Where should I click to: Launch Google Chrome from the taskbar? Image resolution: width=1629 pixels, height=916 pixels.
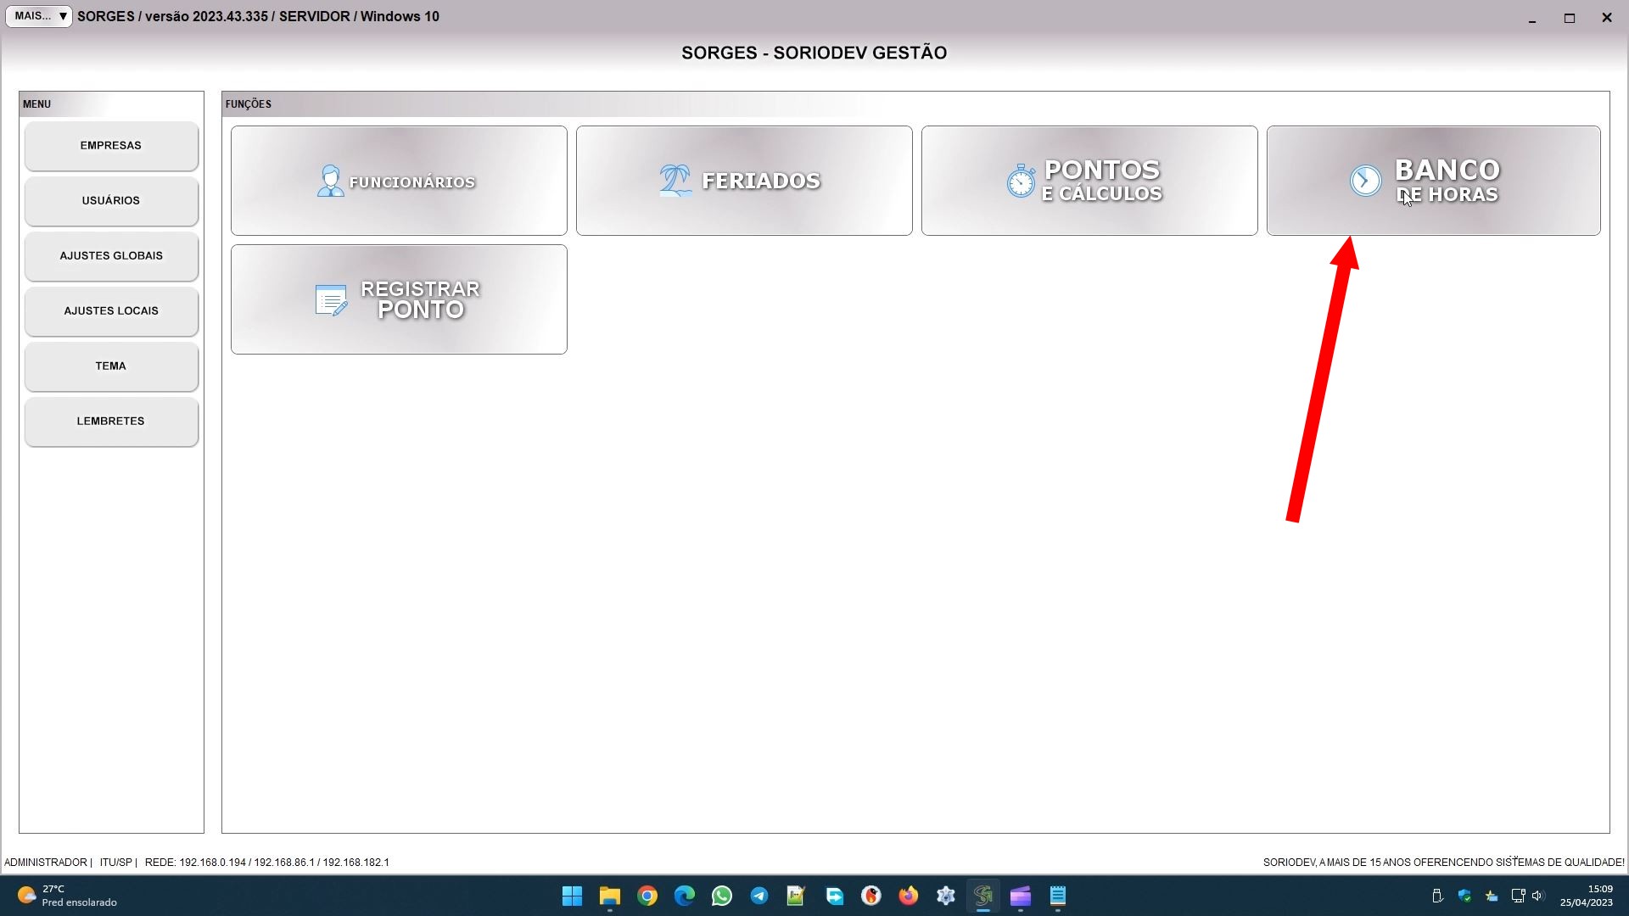pos(647,896)
